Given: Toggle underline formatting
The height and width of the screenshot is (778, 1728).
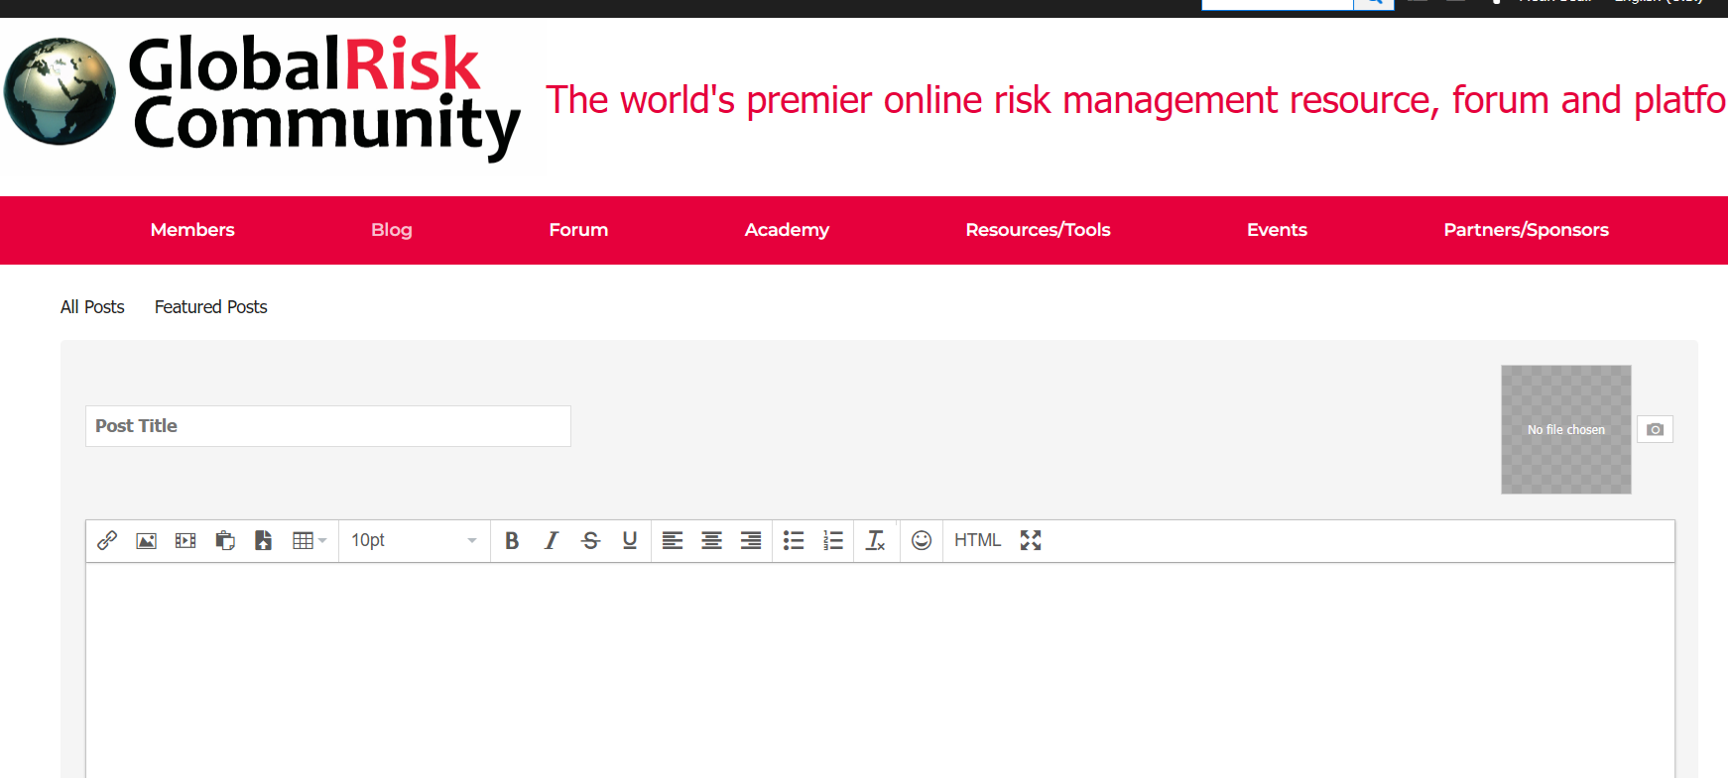Looking at the screenshot, I should point(630,540).
